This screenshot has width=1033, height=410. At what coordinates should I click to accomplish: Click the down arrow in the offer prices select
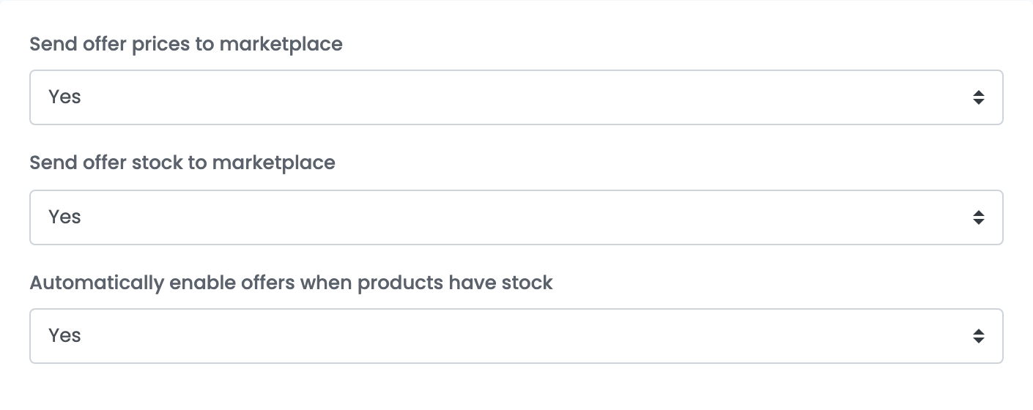[x=978, y=102]
